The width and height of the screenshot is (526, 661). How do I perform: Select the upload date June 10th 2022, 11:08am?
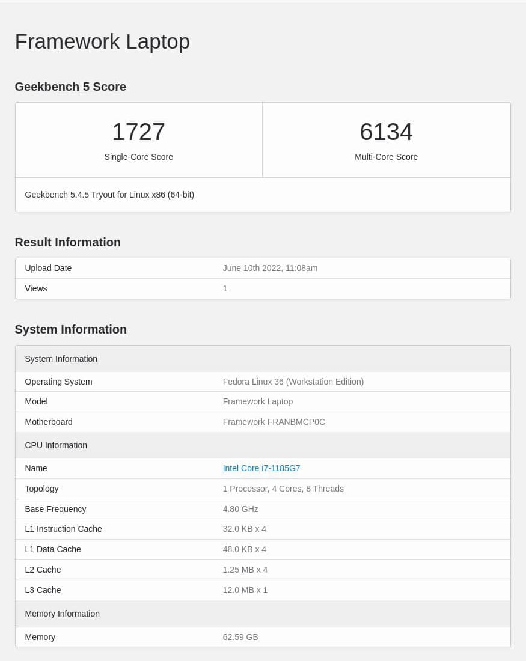[270, 268]
